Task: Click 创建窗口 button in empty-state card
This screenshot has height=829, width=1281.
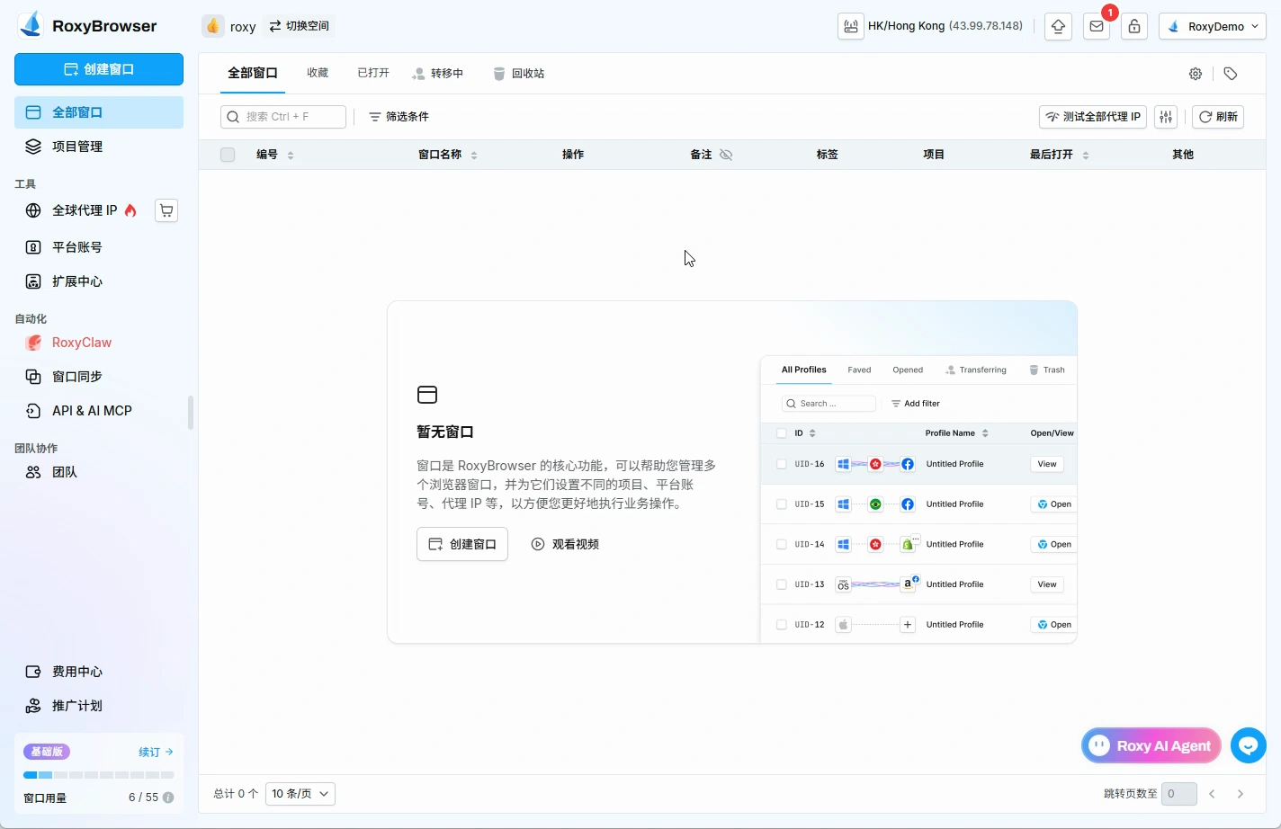Action: [x=462, y=544]
